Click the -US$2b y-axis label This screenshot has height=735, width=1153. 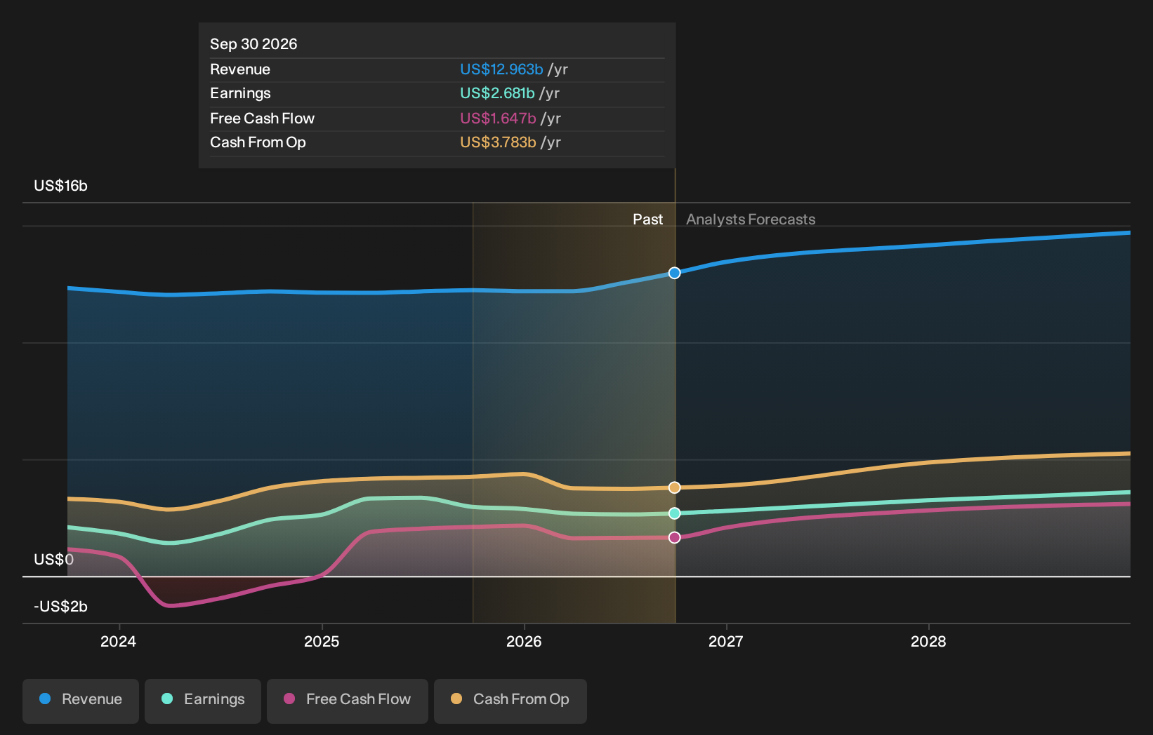pos(61,607)
